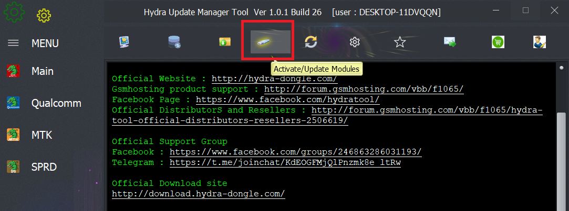Click the MTK dragon icon
Image resolution: width=569 pixels, height=211 pixels.
(14, 135)
